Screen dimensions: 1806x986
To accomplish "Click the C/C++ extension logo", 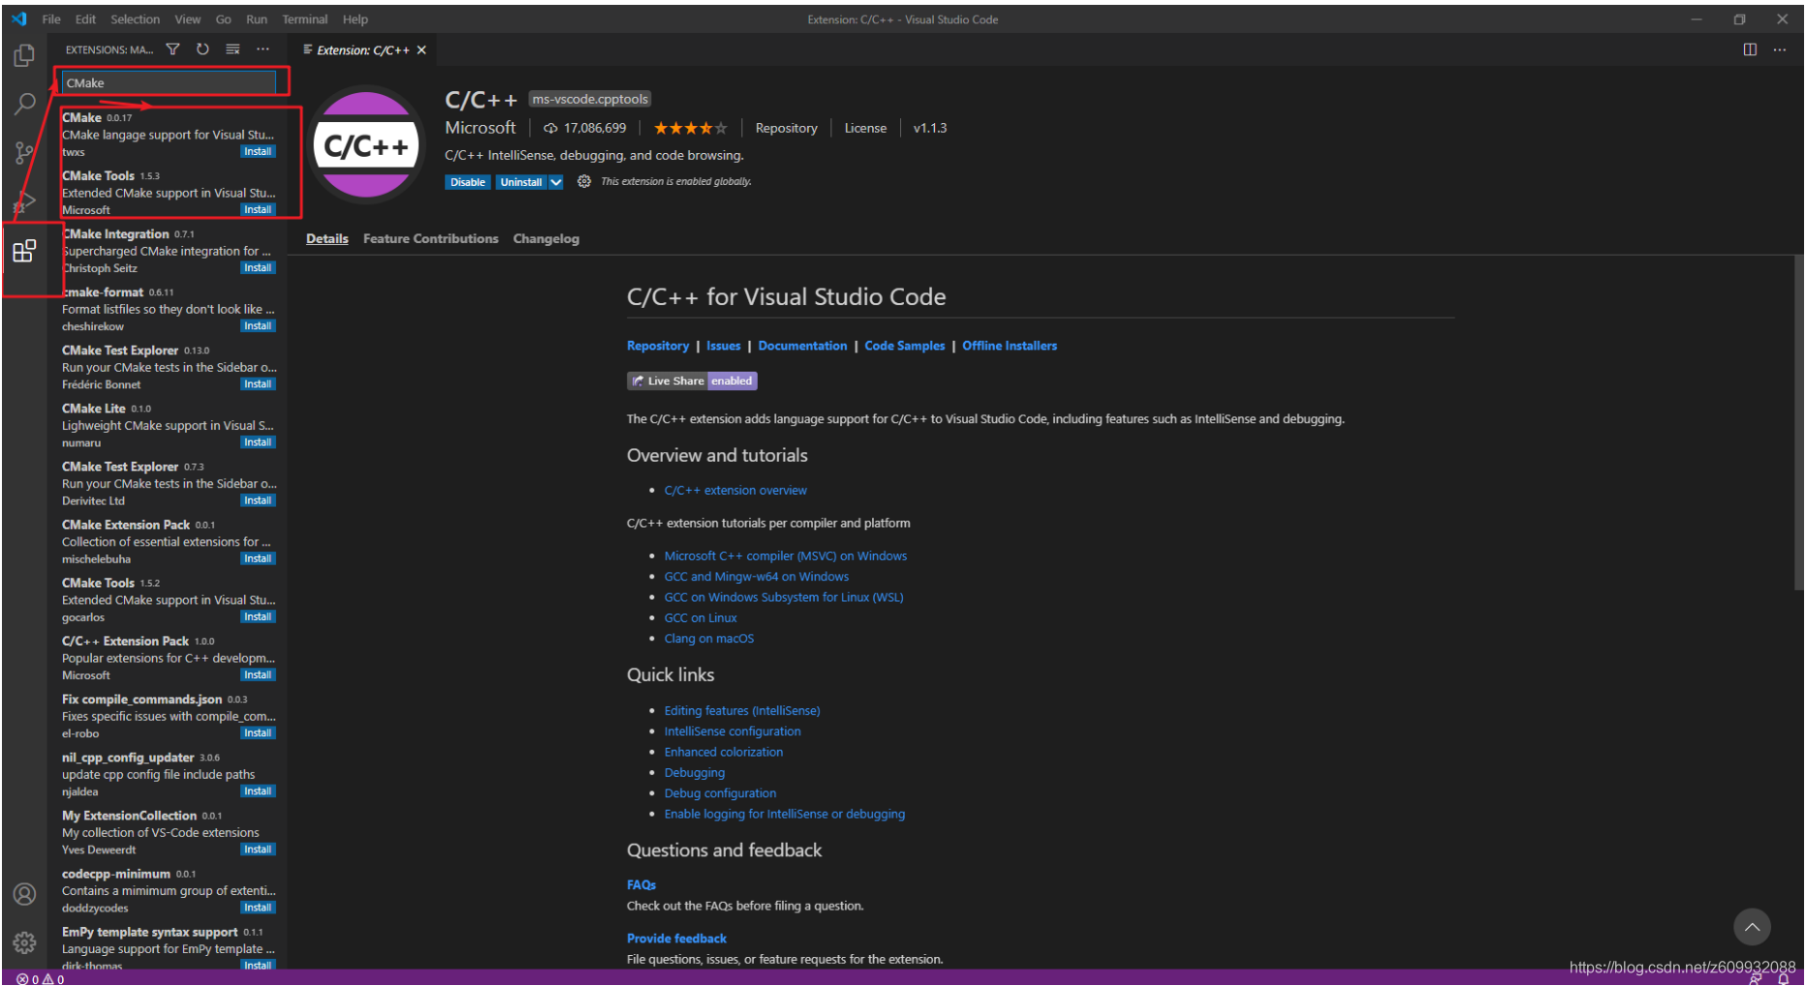I will (x=365, y=144).
